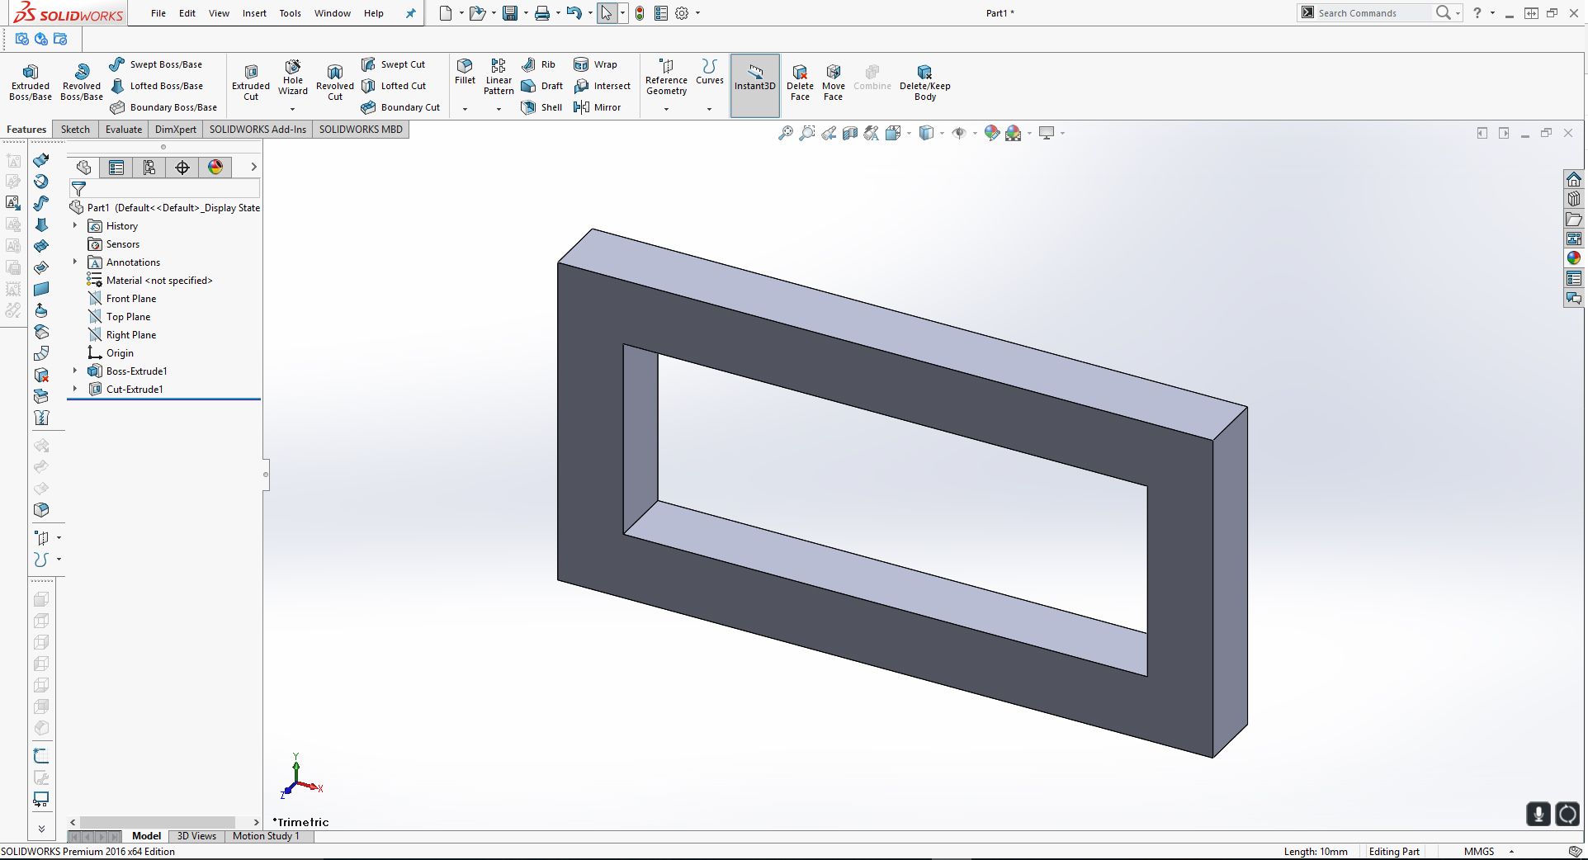Click Material <not specified> item

[x=149, y=281]
